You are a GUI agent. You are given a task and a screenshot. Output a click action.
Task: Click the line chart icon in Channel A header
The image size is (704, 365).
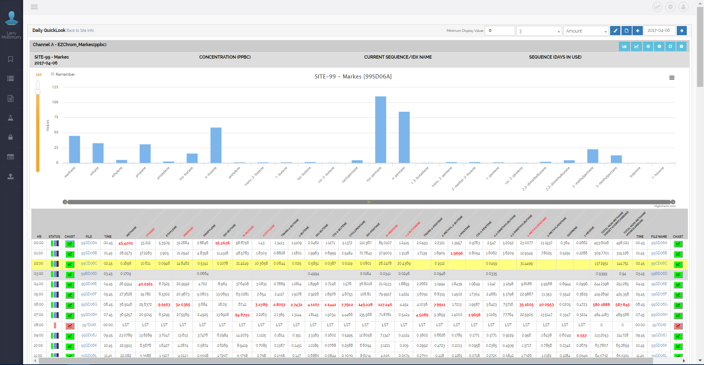pos(636,47)
